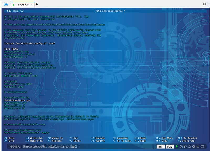Switch to the 1 BWG-US tab
Image resolution: width=210 pixels, height=151 pixels.
click(22, 4)
